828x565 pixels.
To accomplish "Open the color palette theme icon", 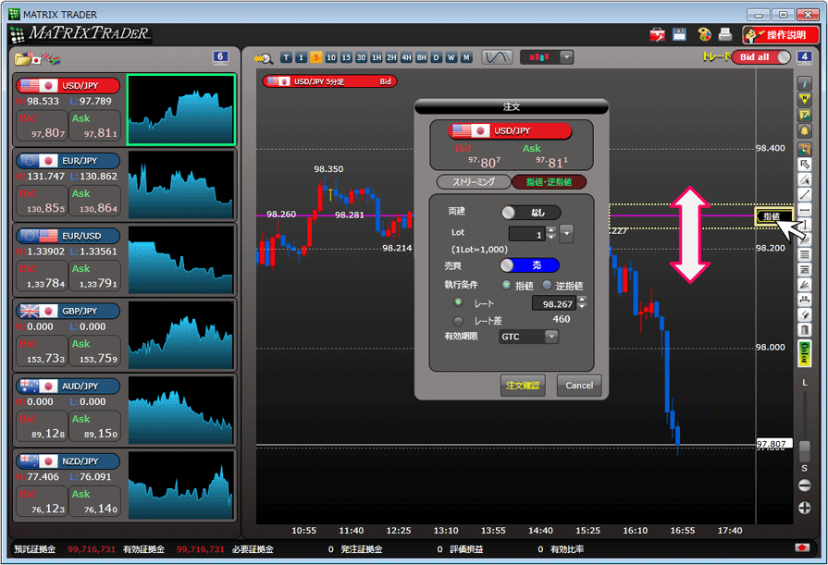I will (x=704, y=34).
